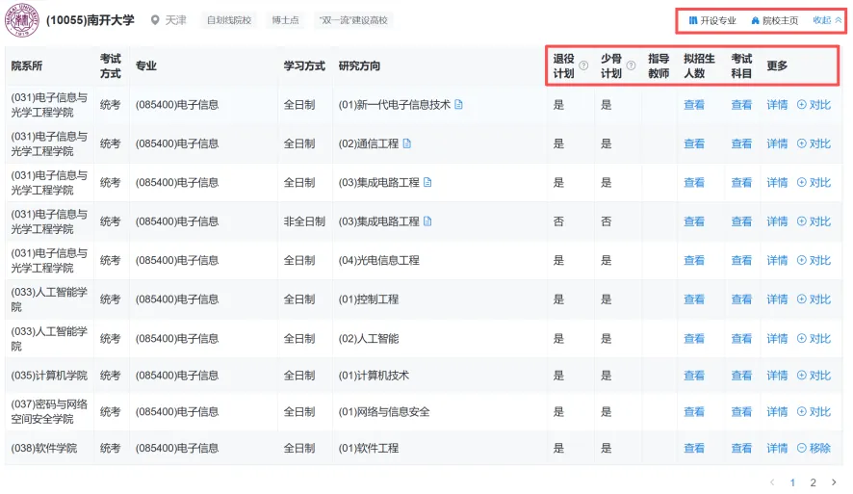Add 新一代电子信息技术 row to 对比
This screenshot has height=494, width=853.
tap(814, 104)
